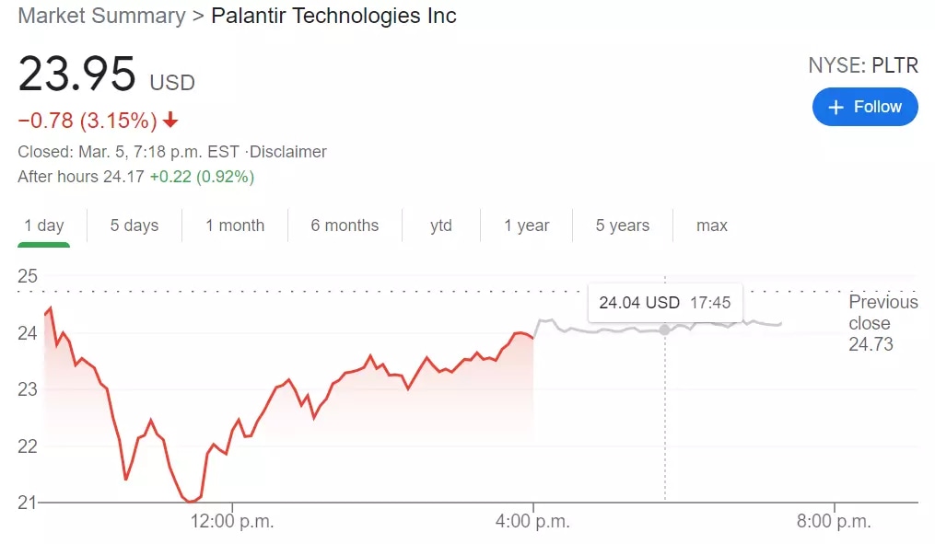Click the Previous close 24.73 label
This screenshot has width=935, height=544.
pyautogui.click(x=882, y=323)
